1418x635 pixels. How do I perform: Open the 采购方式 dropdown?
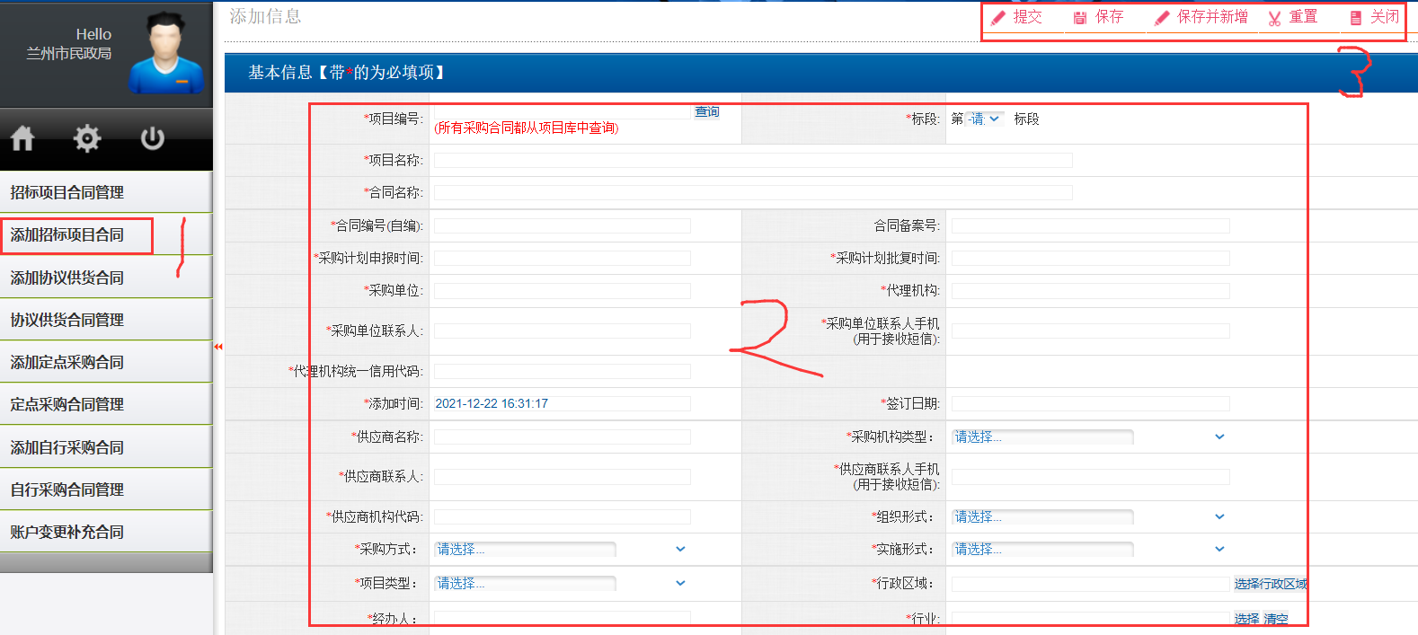click(562, 549)
